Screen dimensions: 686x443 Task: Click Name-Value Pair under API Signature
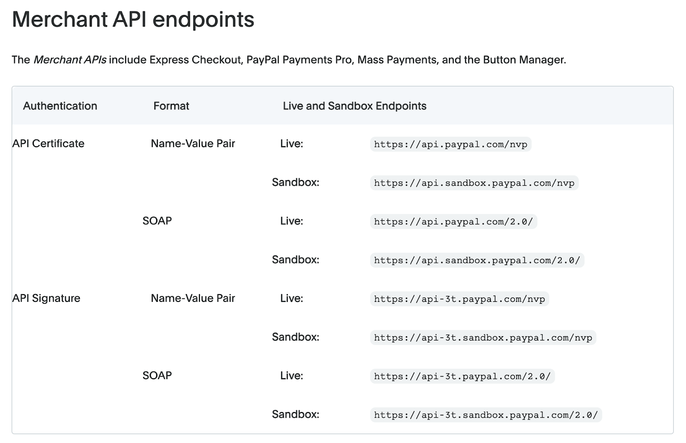coord(193,298)
